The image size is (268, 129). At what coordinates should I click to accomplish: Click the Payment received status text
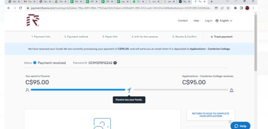[x=52, y=63]
